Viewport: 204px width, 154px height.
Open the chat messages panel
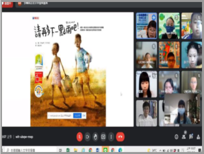[x=191, y=136]
